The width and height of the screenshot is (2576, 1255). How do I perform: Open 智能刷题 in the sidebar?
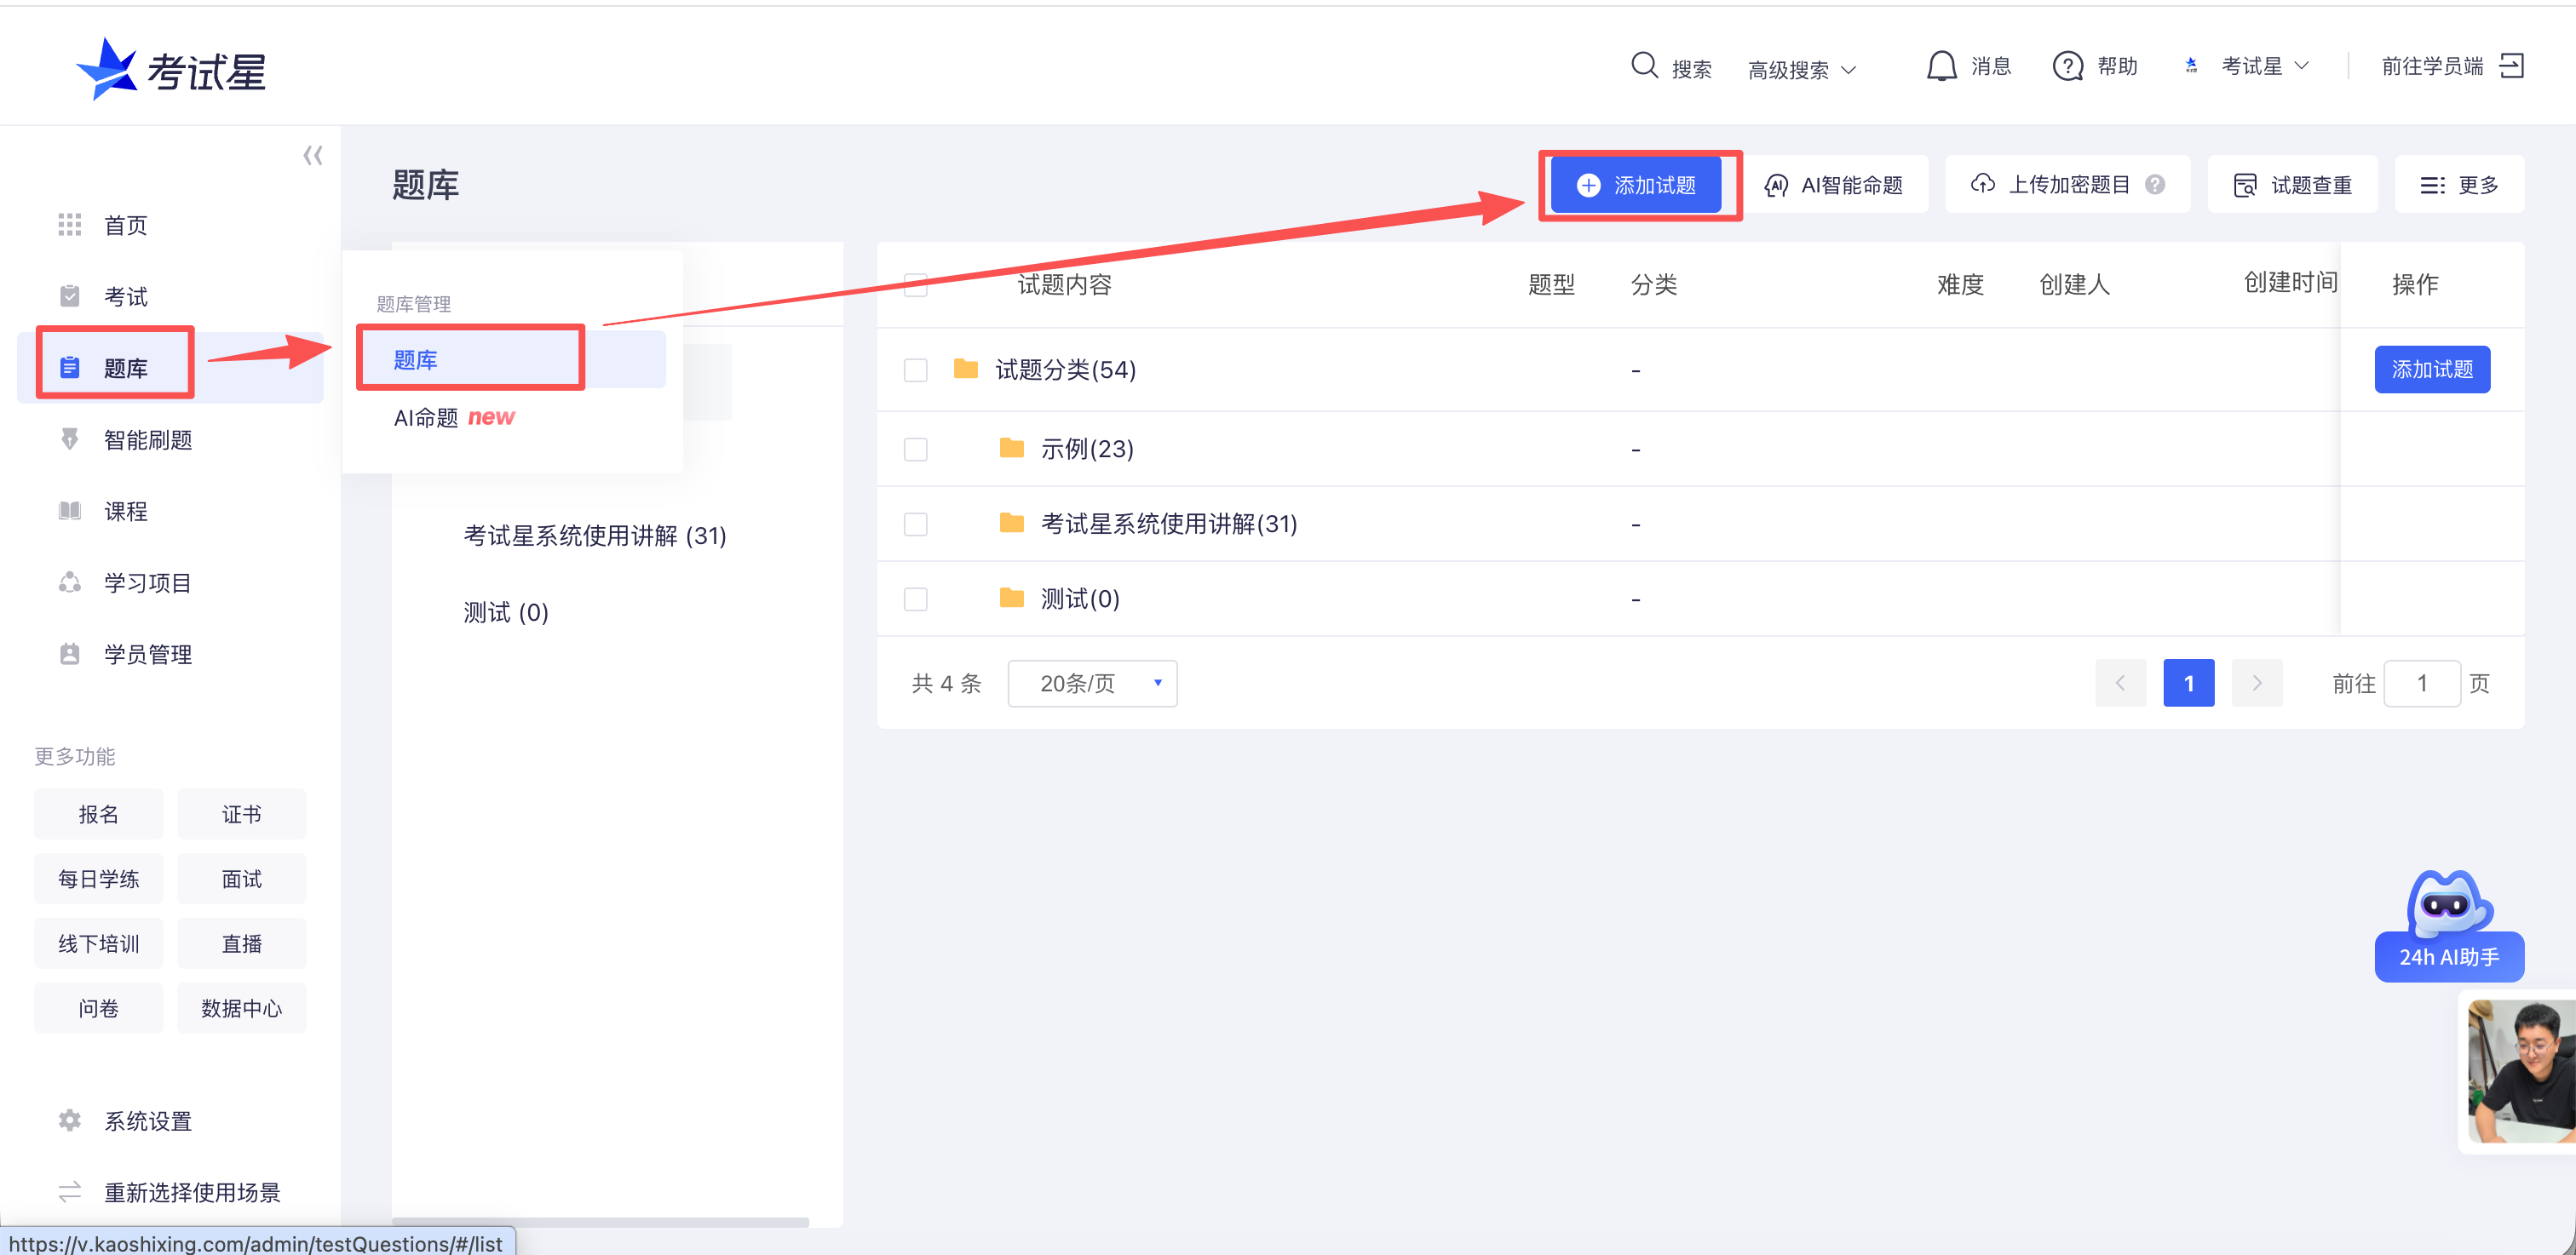[x=148, y=439]
